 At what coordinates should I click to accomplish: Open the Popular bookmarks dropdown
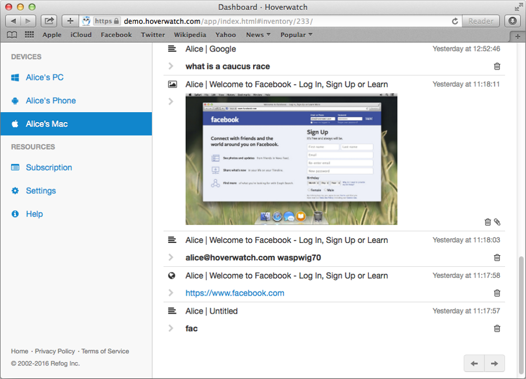point(296,35)
